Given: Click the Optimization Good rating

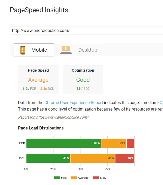Looking at the screenshot, I should point(83,80).
